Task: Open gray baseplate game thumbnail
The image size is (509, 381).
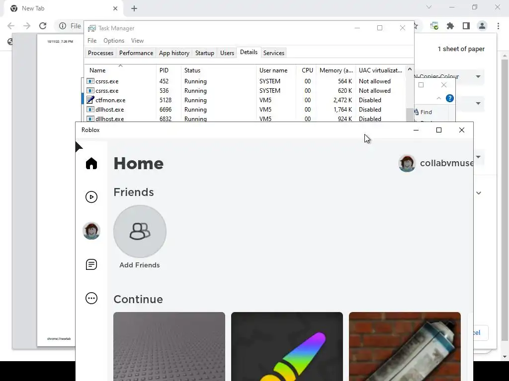Action: [x=169, y=346]
